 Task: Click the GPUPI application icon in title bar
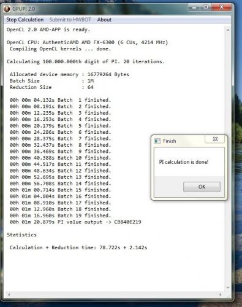7,9
